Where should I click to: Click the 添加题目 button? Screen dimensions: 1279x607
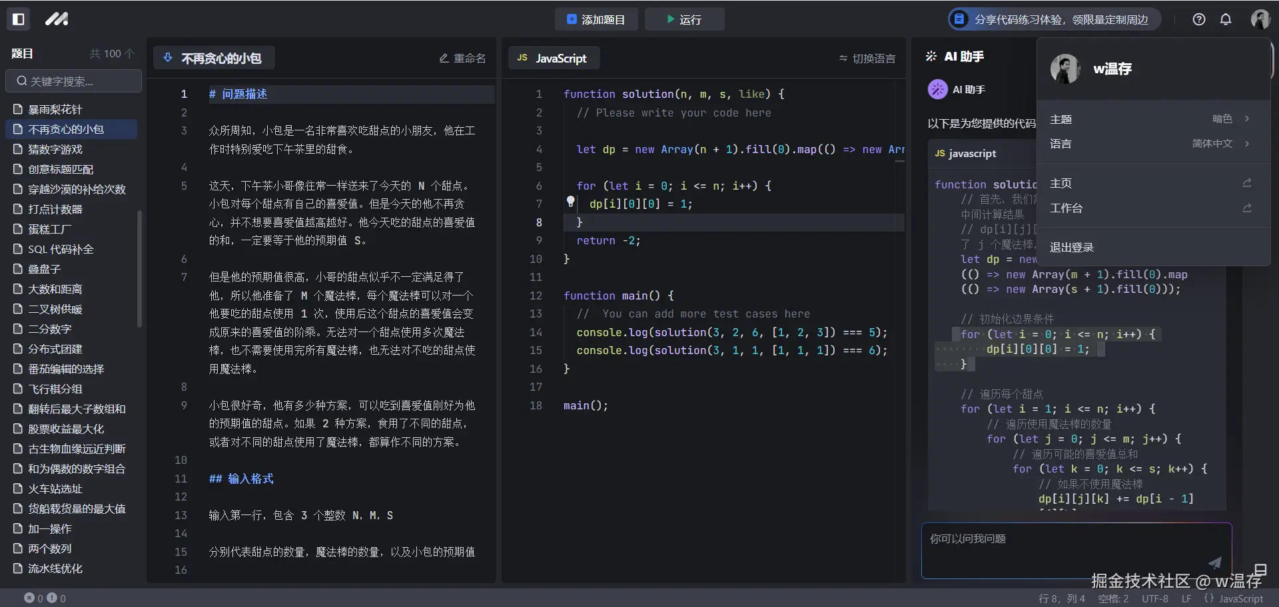pos(596,19)
